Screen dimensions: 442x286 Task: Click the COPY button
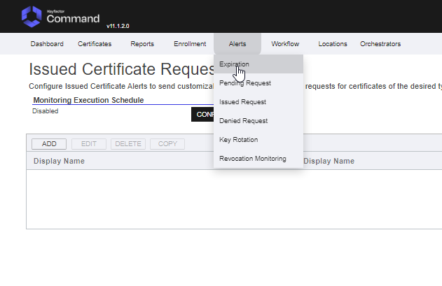[167, 144]
